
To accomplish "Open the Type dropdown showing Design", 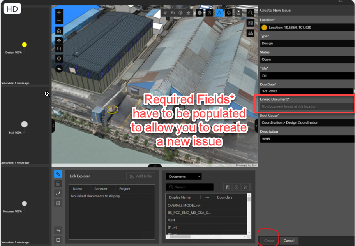I will coord(307,43).
